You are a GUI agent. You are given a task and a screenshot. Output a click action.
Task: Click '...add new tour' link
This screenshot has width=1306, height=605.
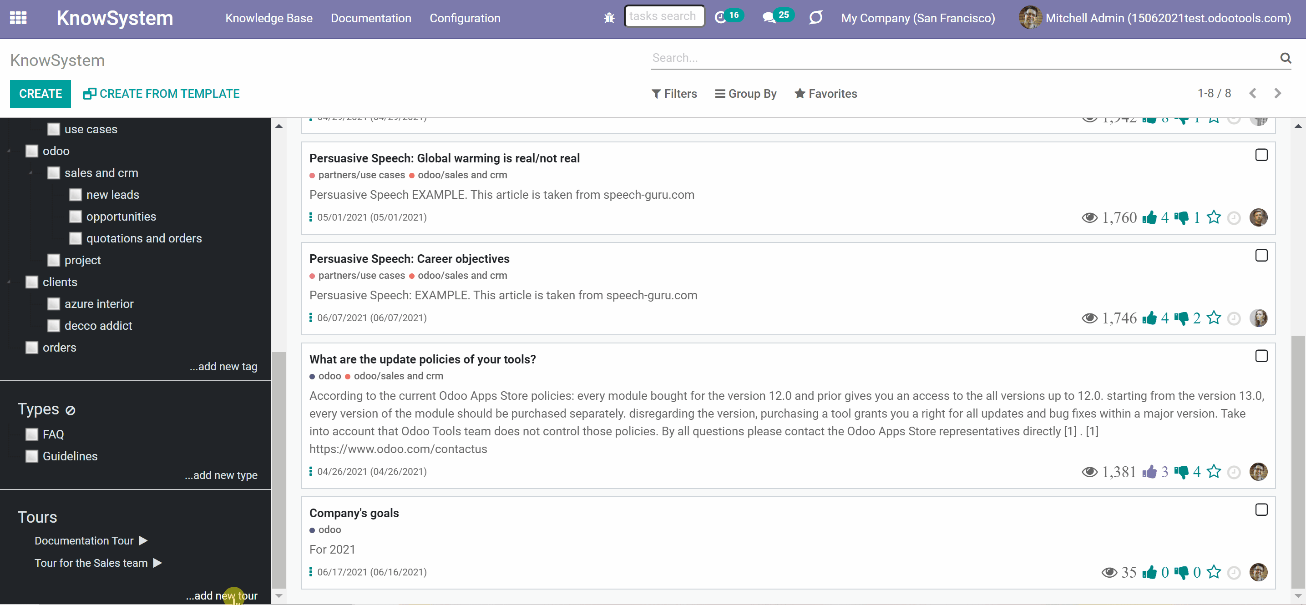pyautogui.click(x=221, y=595)
